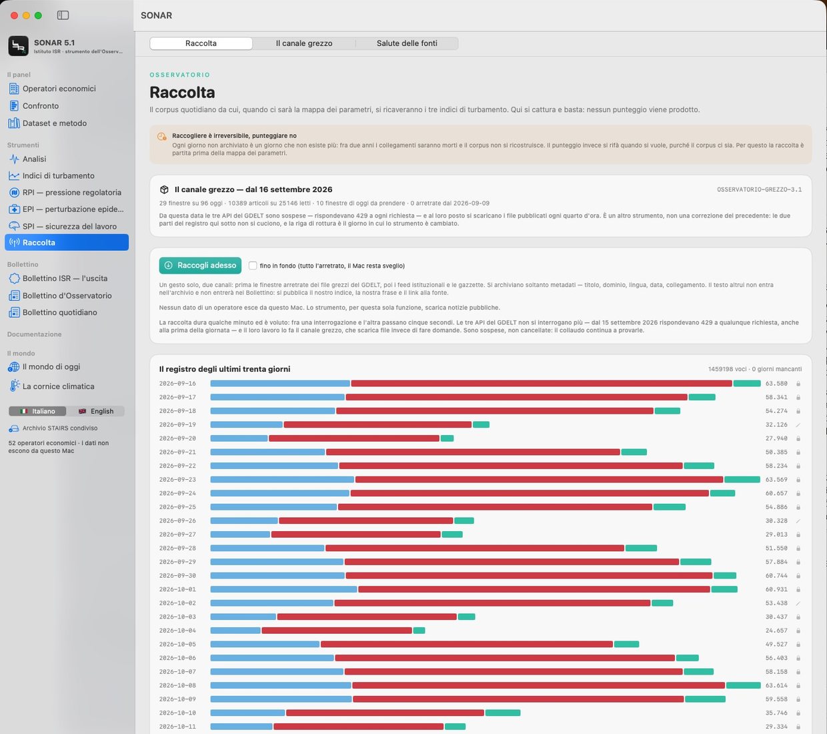The image size is (827, 734).
Task: Click the slash icon on row 2026-09-26
Action: [x=798, y=521]
